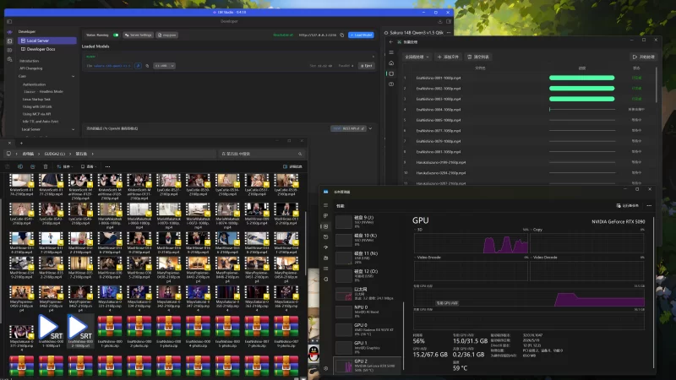Select GPU 1 Intel Graphics in performance list
The width and height of the screenshot is (676, 380).
[x=368, y=347]
